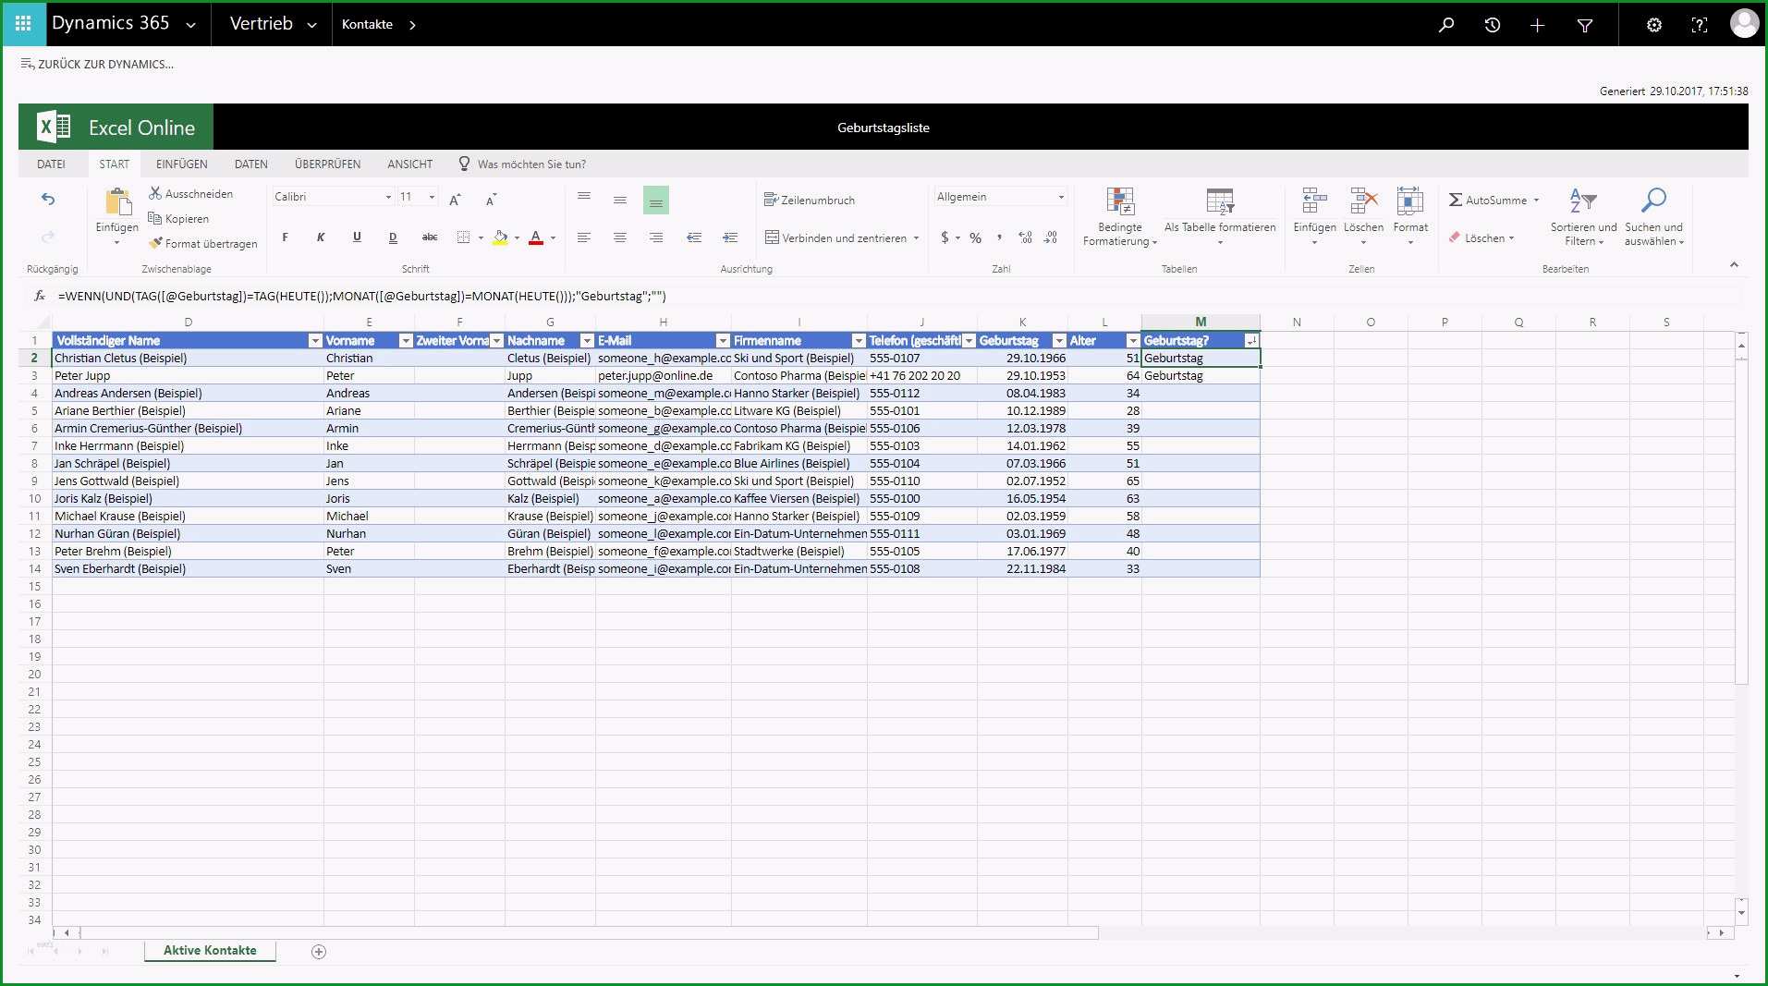Toggle Zeilenumbruch wrap text
The height and width of the screenshot is (986, 1768).
click(x=810, y=200)
